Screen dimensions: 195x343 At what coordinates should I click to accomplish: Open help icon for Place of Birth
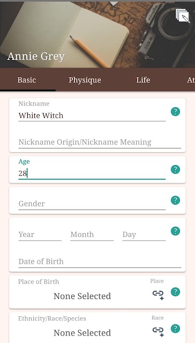pyautogui.click(x=175, y=292)
